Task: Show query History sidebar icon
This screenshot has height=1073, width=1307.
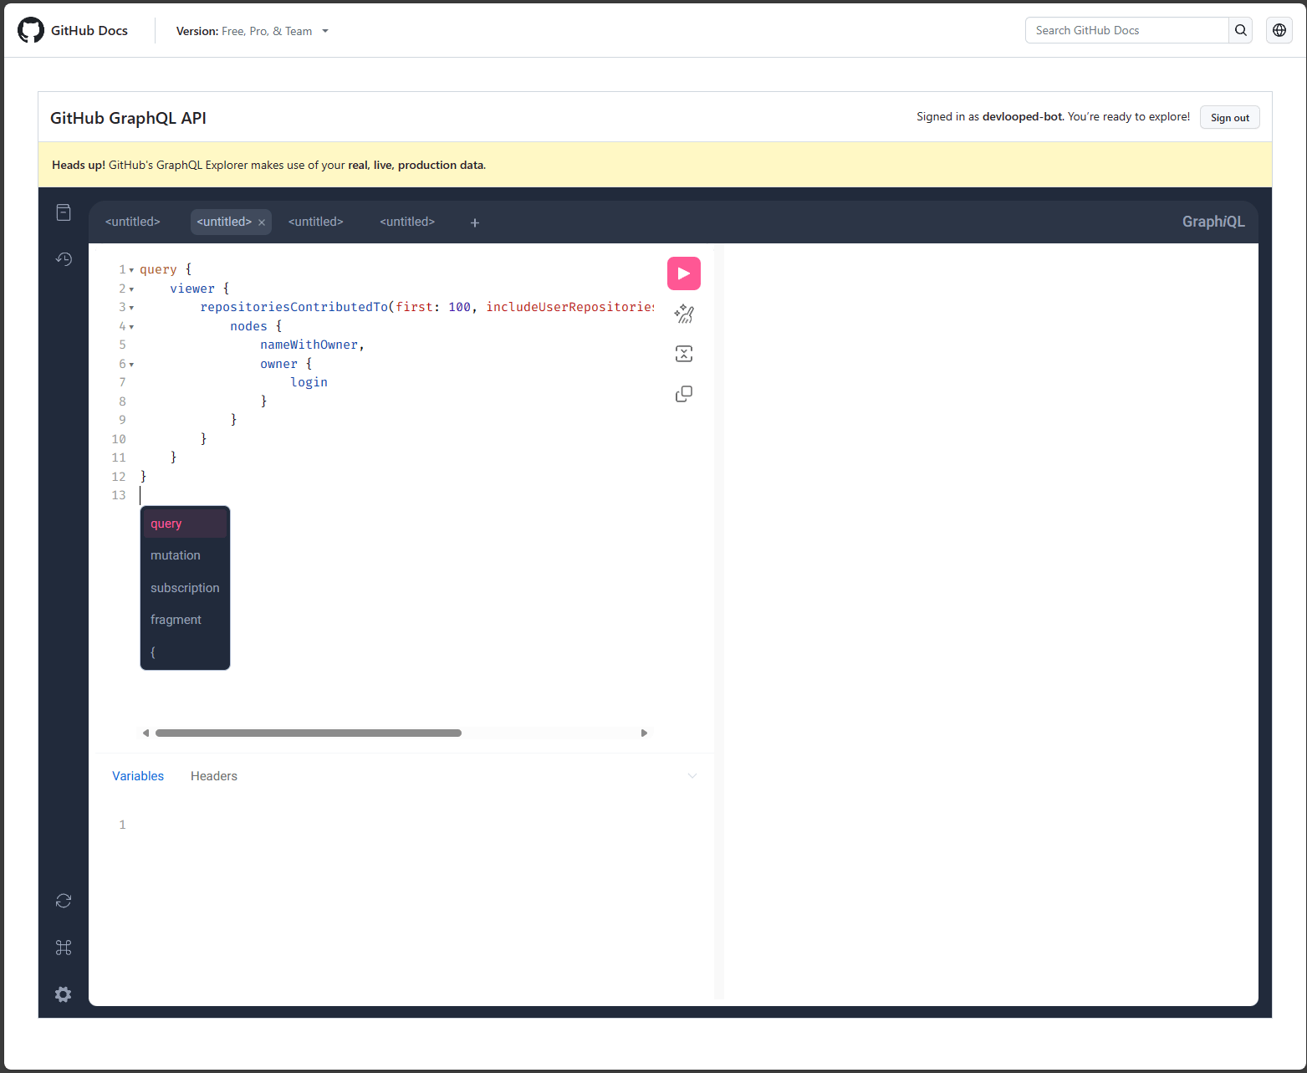Action: pos(64,259)
